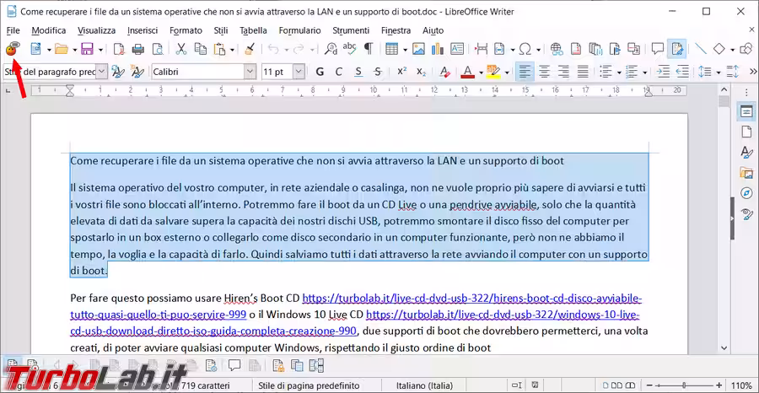Export document directly as PDF
The height and width of the screenshot is (393, 759).
[118, 49]
